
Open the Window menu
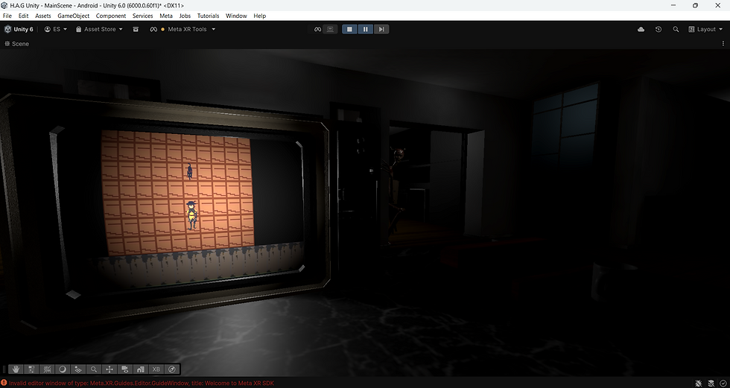pos(236,16)
